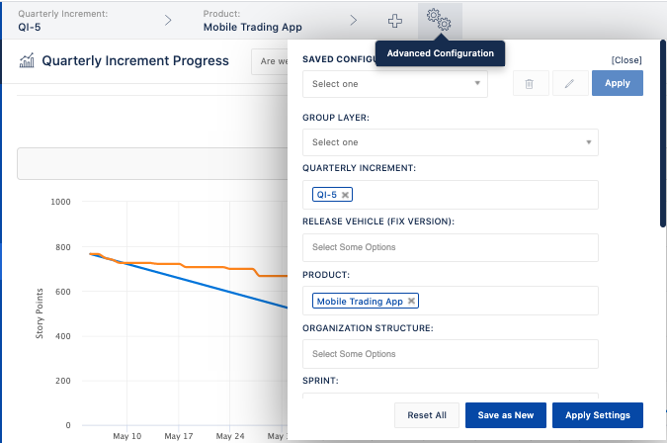Open the Group Layer dropdown
The height and width of the screenshot is (443, 667).
click(x=450, y=142)
